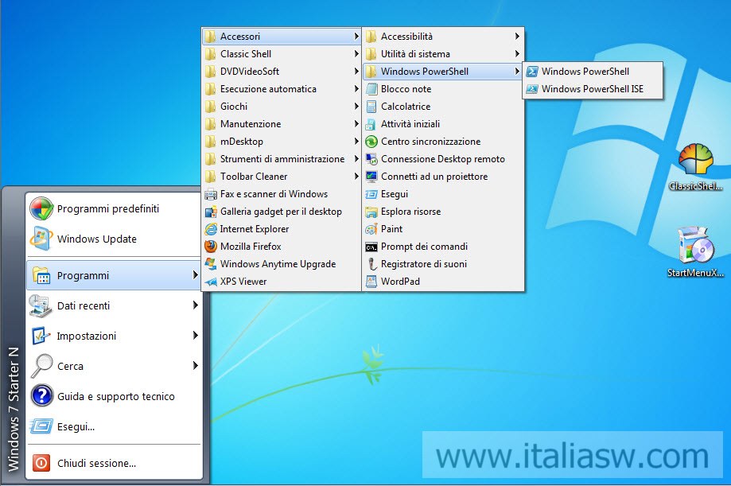Click the Prompt dei comandi icon

371,247
